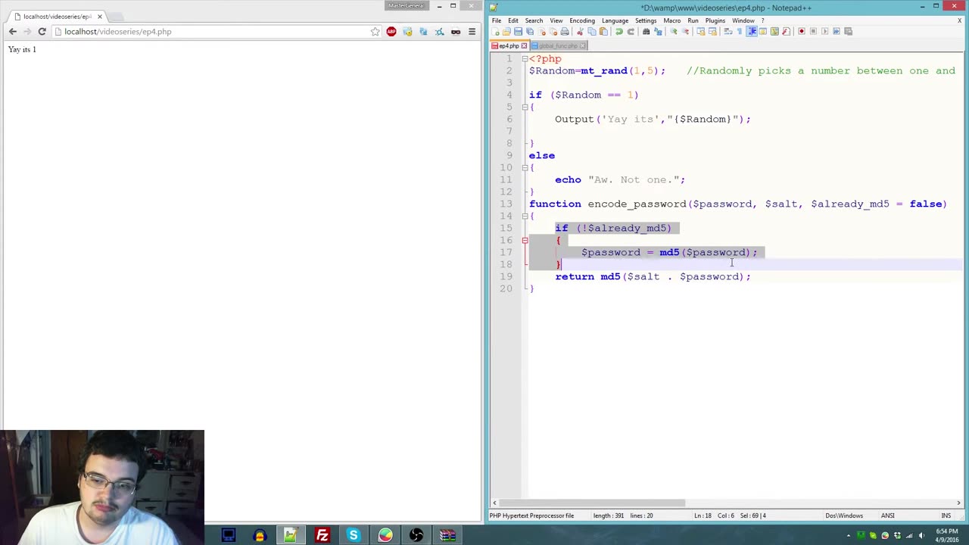Click the Undo arrow icon
The image size is (969, 545).
point(619,31)
